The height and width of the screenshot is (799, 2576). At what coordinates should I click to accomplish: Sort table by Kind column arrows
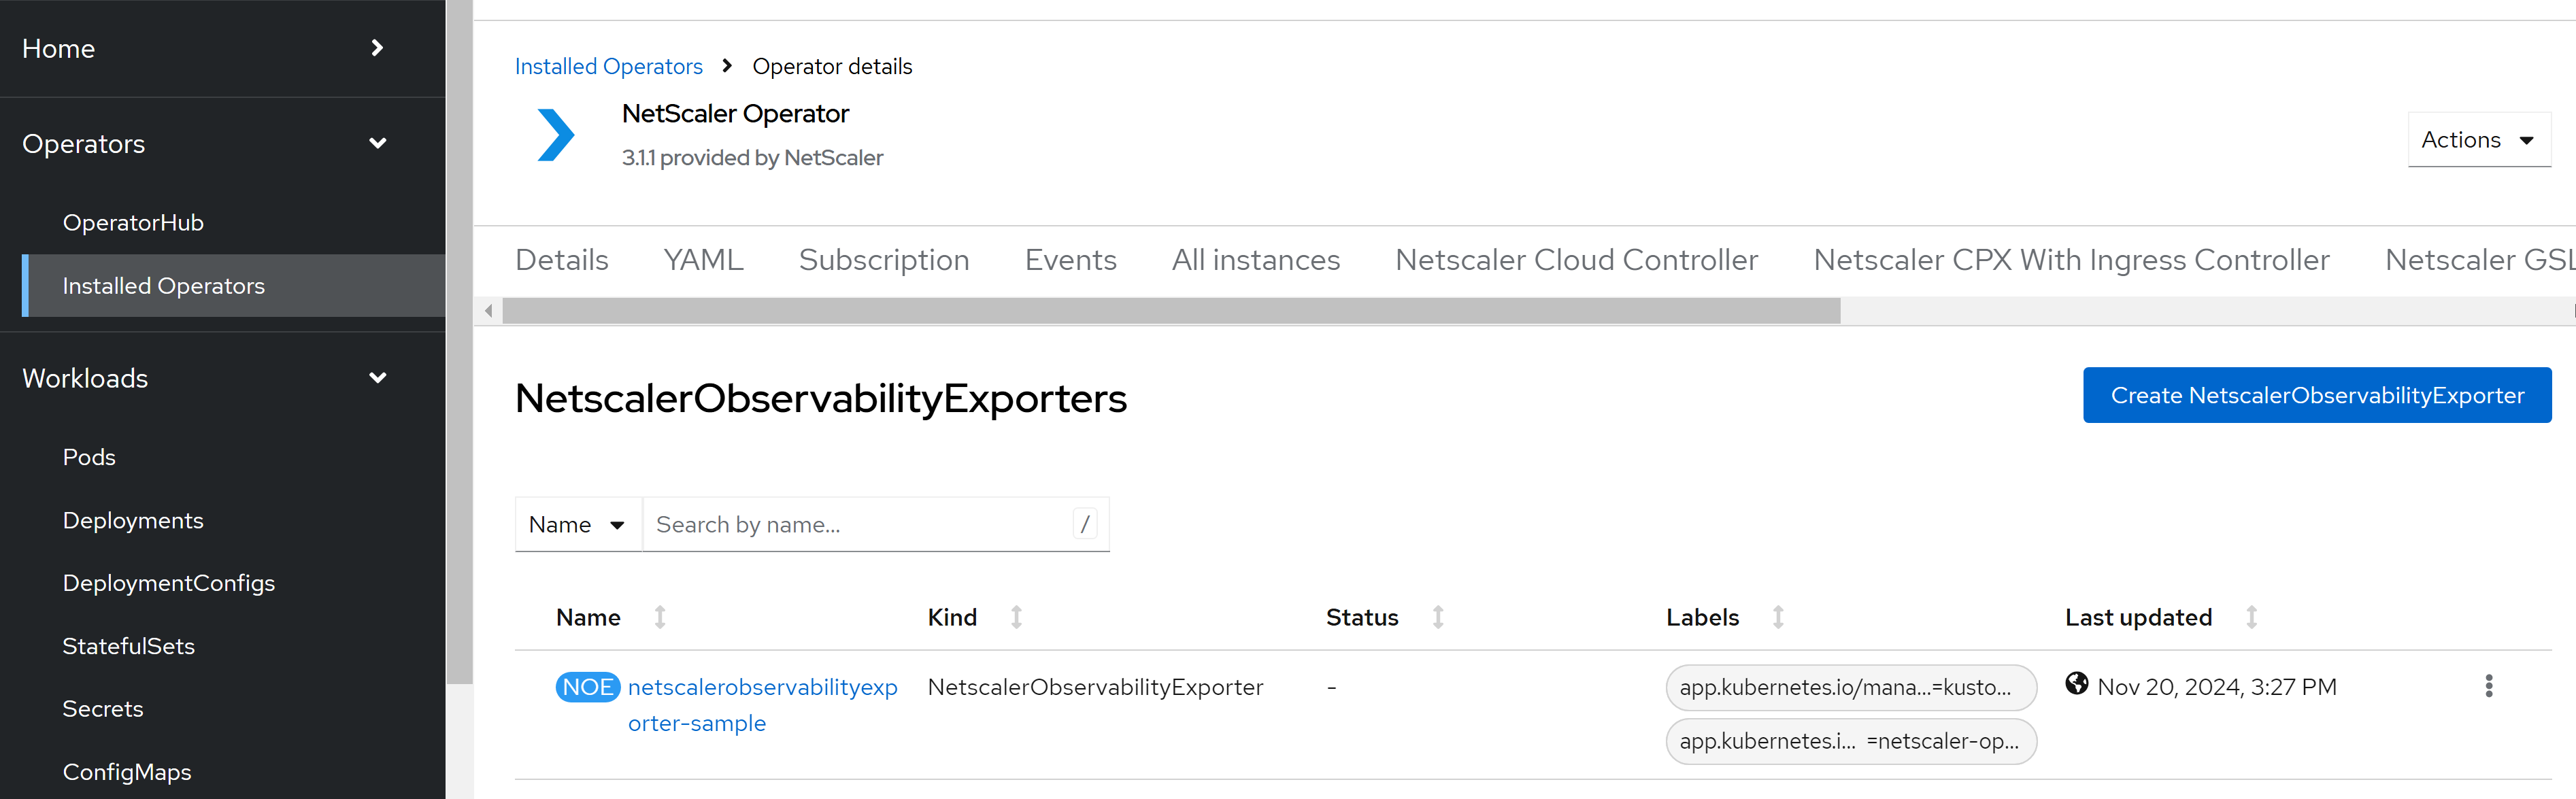coord(1016,617)
